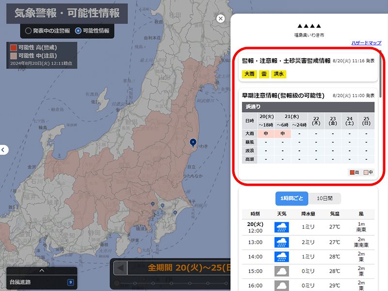The width and height of the screenshot is (388, 291).
Task: Click the yellow 洪水 warning badge
Action: tap(279, 74)
